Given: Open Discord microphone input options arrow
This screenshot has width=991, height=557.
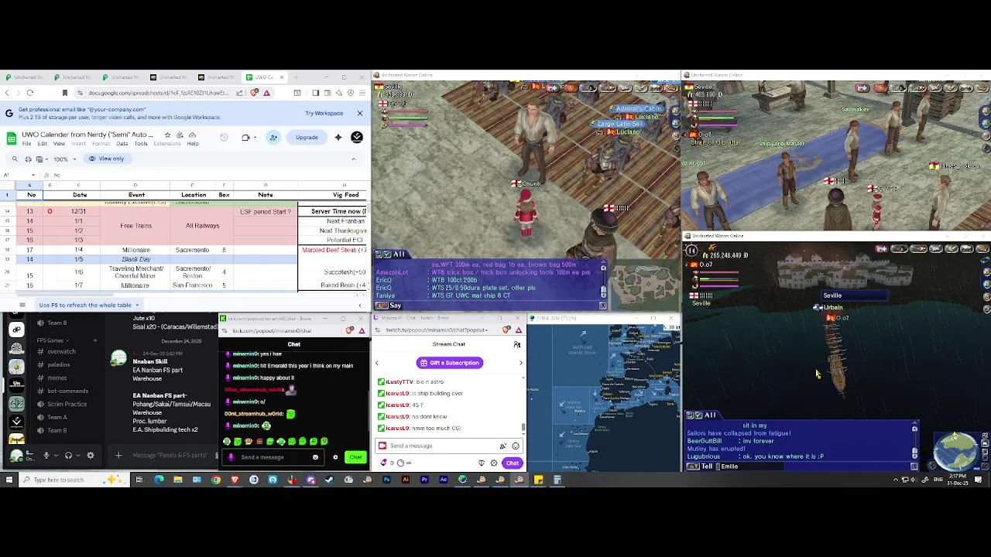Looking at the screenshot, I should (x=57, y=455).
